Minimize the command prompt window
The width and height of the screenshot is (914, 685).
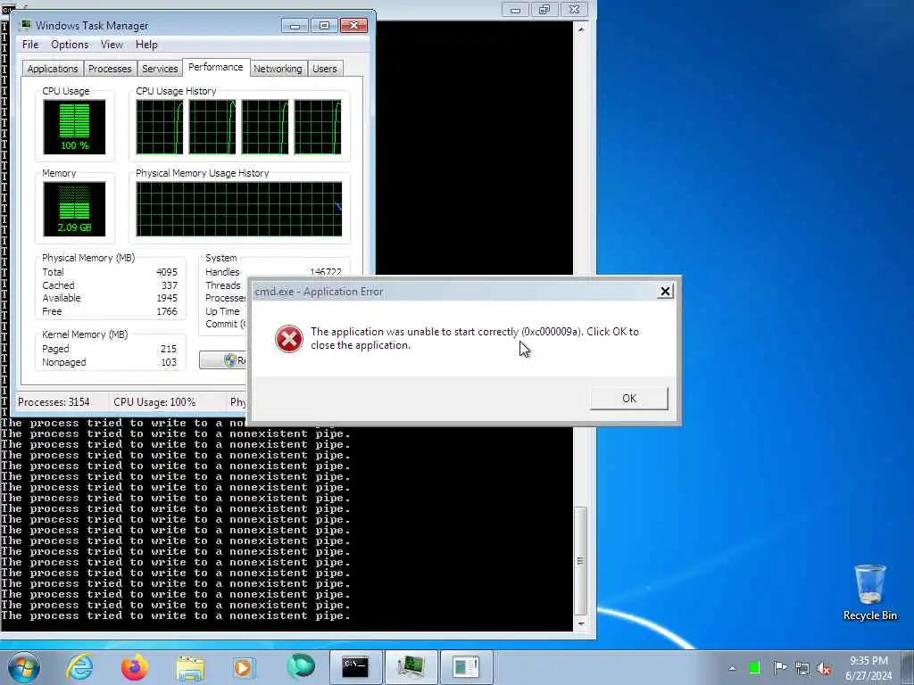pyautogui.click(x=515, y=9)
